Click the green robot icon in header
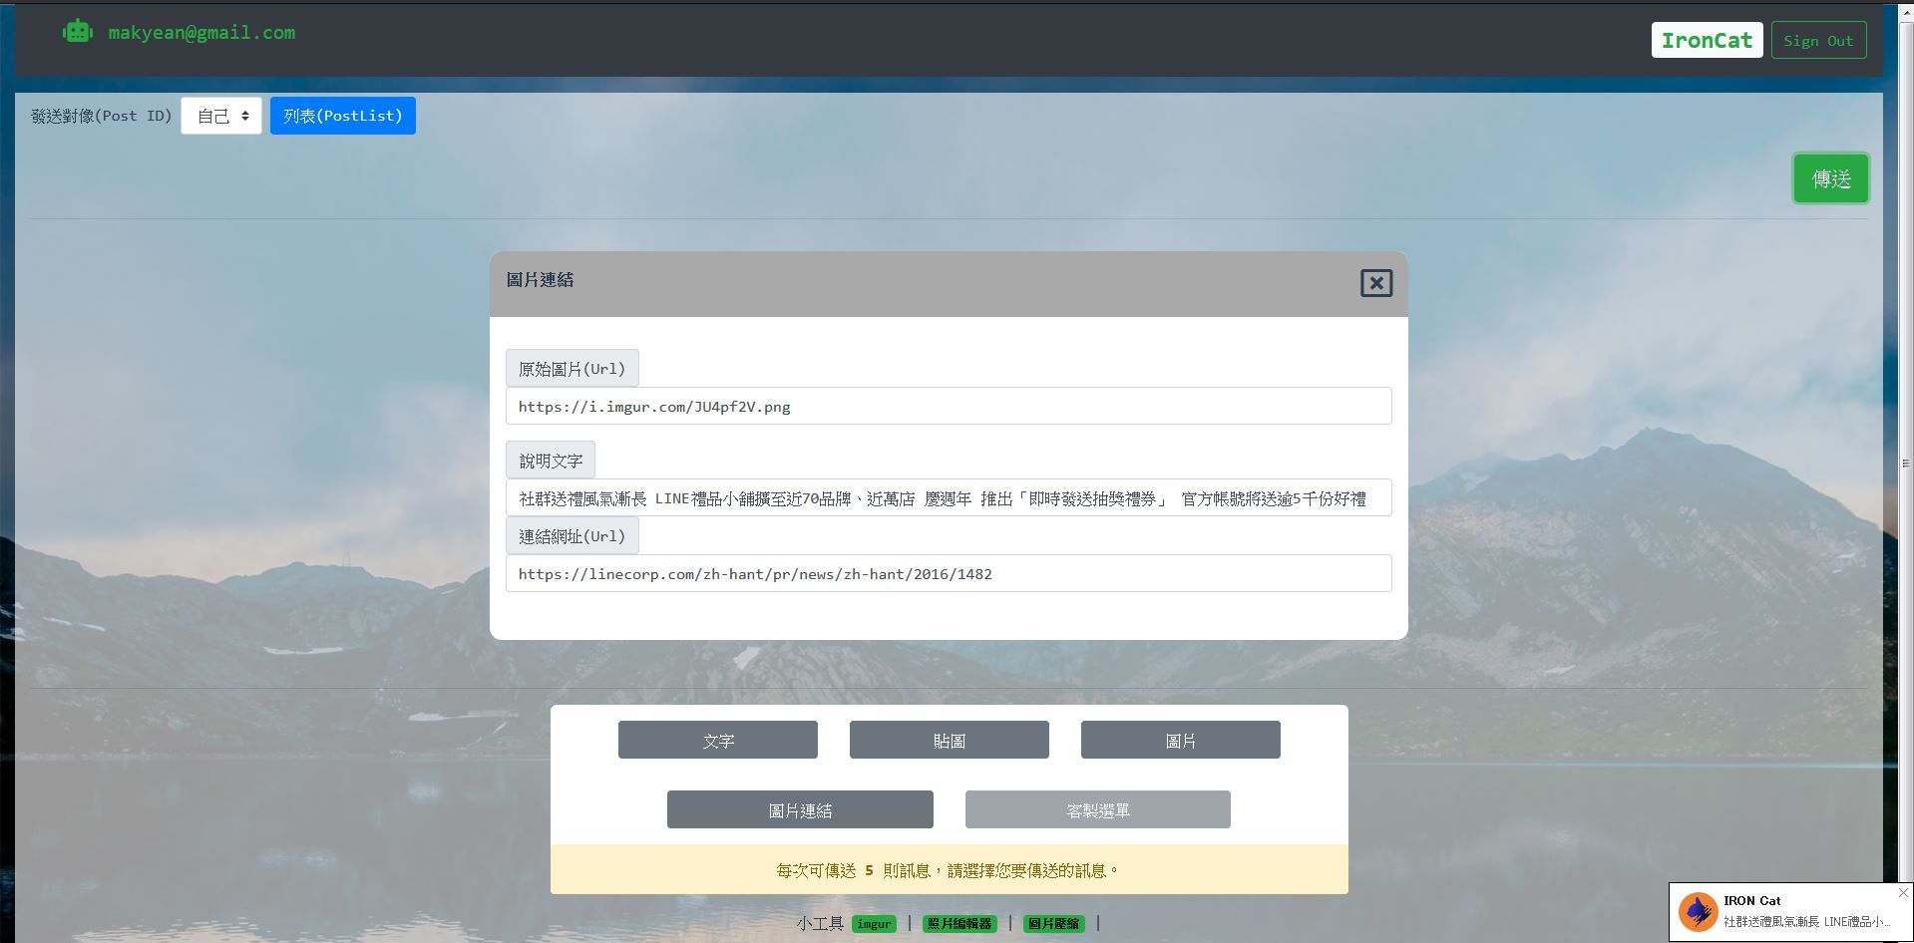This screenshot has height=943, width=1914. tap(78, 32)
